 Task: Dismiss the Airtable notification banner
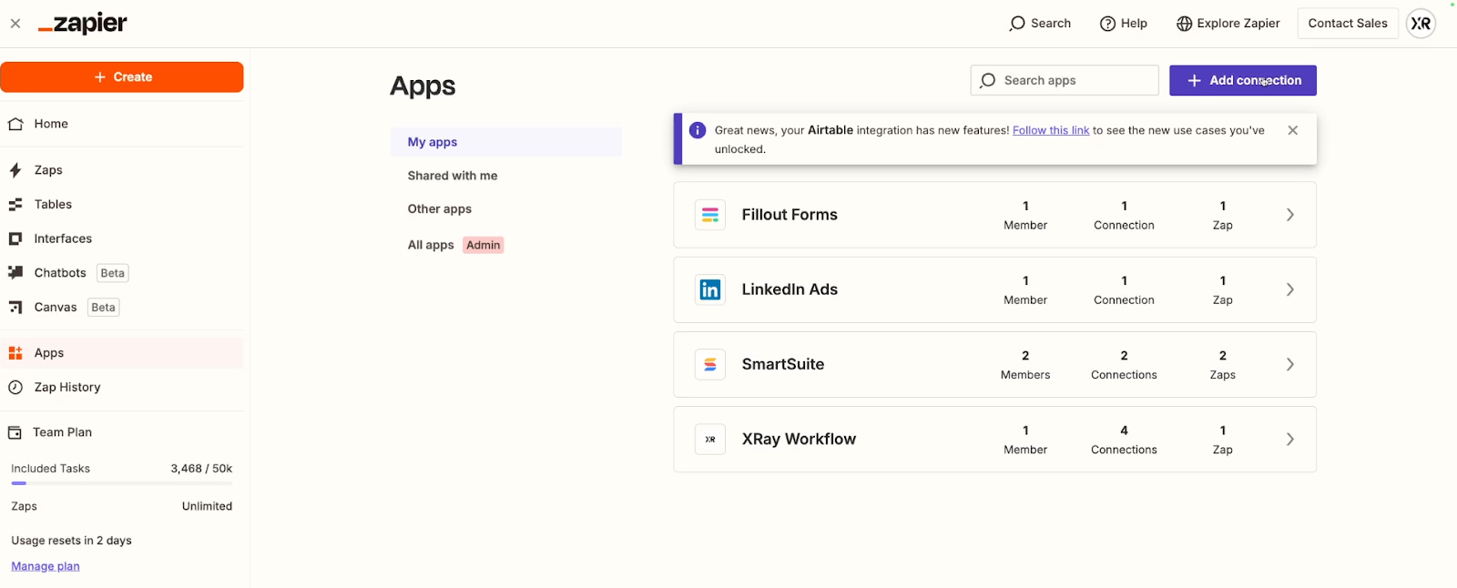[1293, 130]
